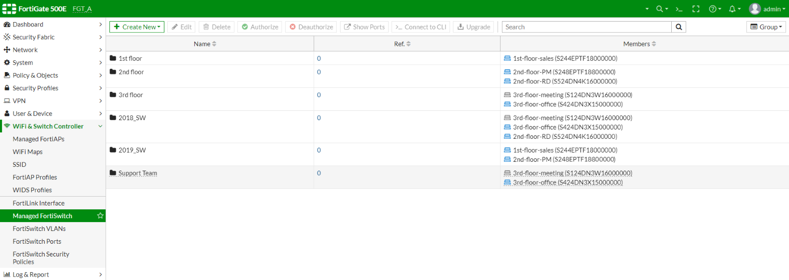Click the 2nd floor folder icon
Viewport: 789px width, 280px height.
click(113, 72)
